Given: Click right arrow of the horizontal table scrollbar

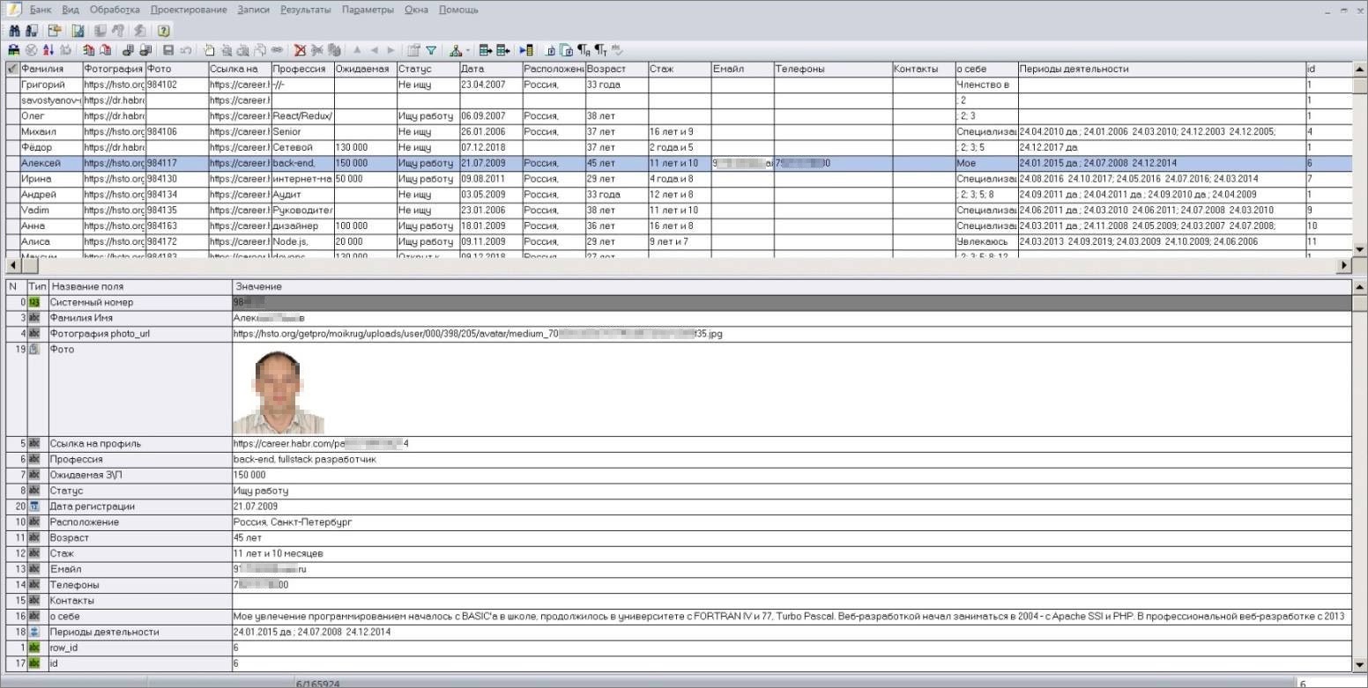Looking at the screenshot, I should 1344,264.
